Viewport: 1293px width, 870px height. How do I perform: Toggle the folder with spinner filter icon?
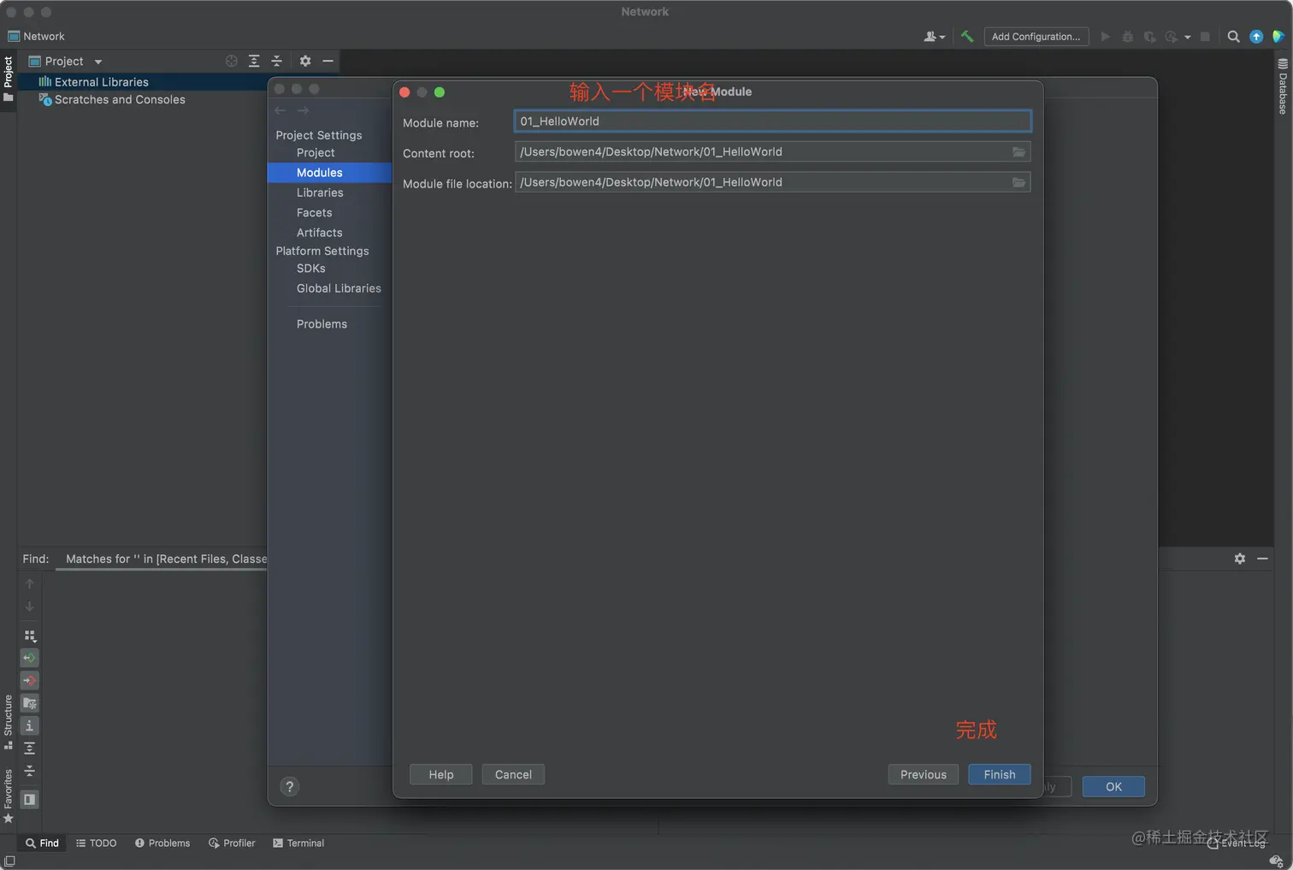tap(29, 703)
